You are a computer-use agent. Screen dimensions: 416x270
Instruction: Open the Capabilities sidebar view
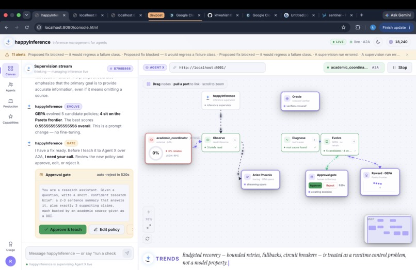click(11, 119)
